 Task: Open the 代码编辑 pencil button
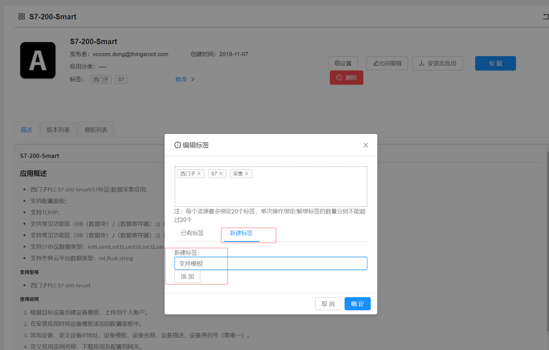[x=387, y=63]
